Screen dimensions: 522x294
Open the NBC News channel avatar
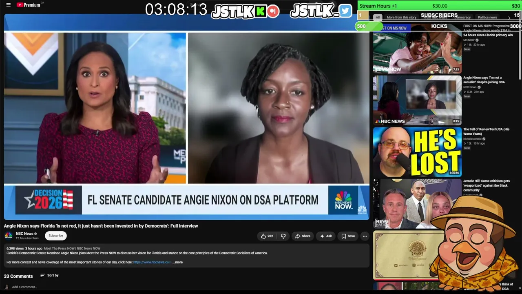[8, 236]
